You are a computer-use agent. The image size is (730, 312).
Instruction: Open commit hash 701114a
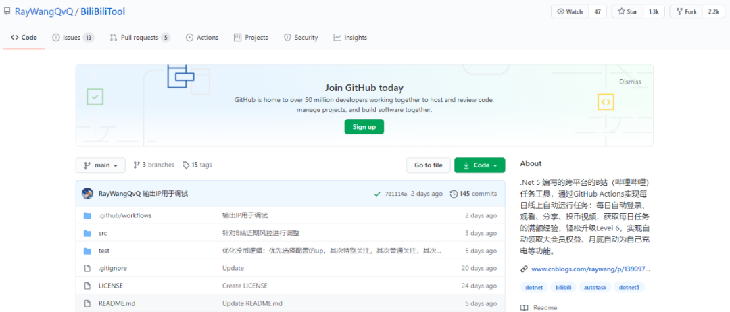pyautogui.click(x=396, y=194)
